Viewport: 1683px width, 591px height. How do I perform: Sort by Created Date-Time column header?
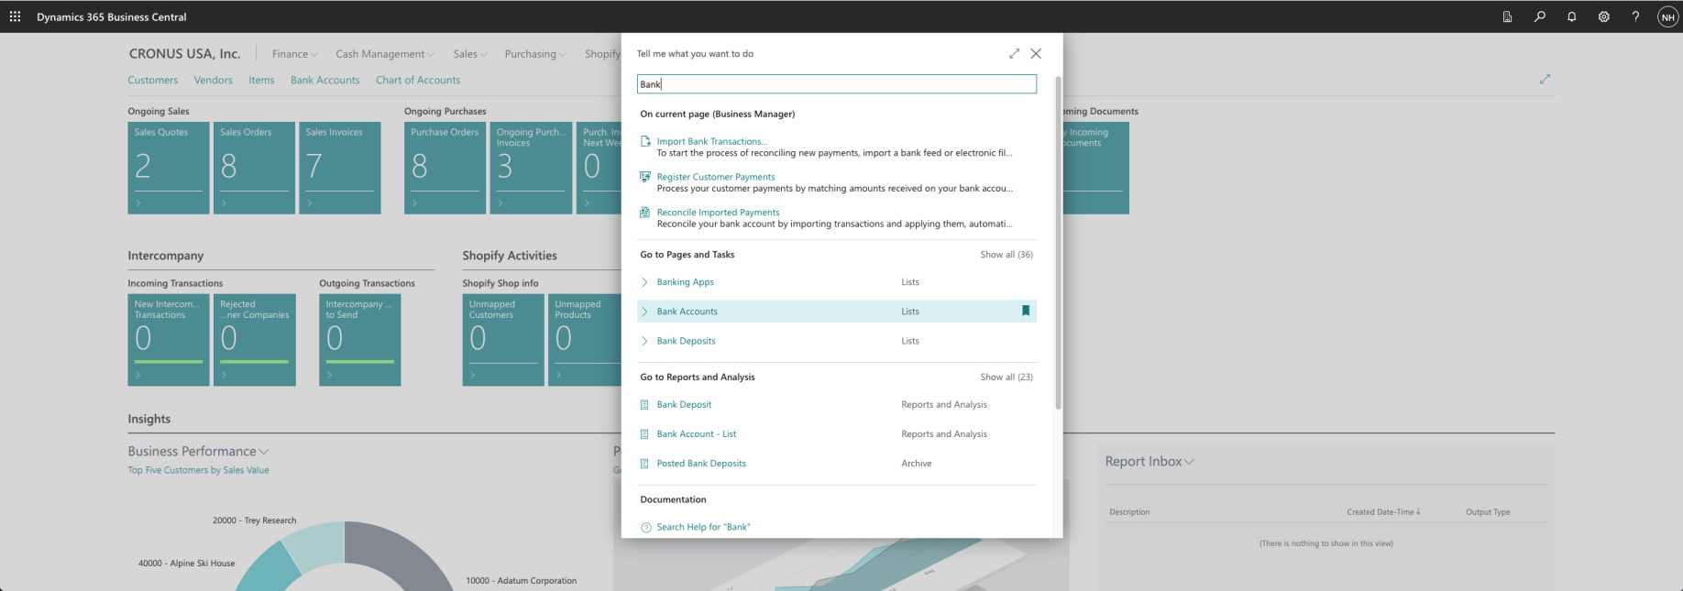click(x=1383, y=512)
